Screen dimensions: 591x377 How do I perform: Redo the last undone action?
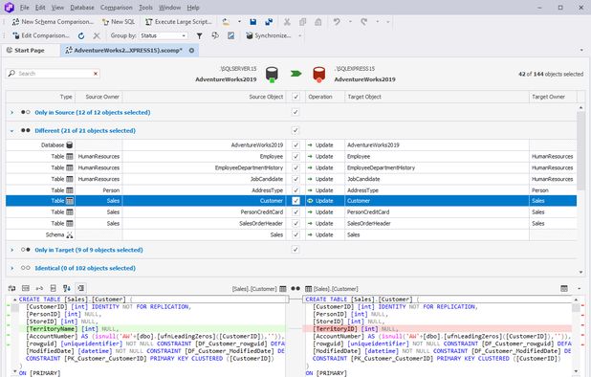tap(363, 22)
